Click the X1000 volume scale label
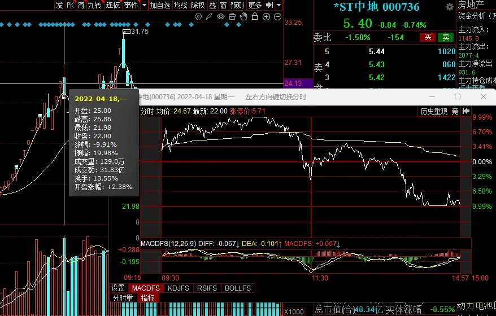The height and width of the screenshot is (316, 496). [x=294, y=311]
